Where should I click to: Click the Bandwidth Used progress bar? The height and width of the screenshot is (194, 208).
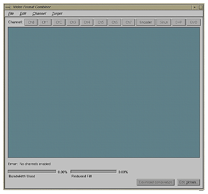(x=32, y=171)
